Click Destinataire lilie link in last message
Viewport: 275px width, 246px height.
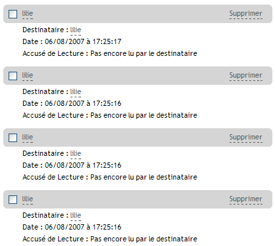tap(76, 216)
